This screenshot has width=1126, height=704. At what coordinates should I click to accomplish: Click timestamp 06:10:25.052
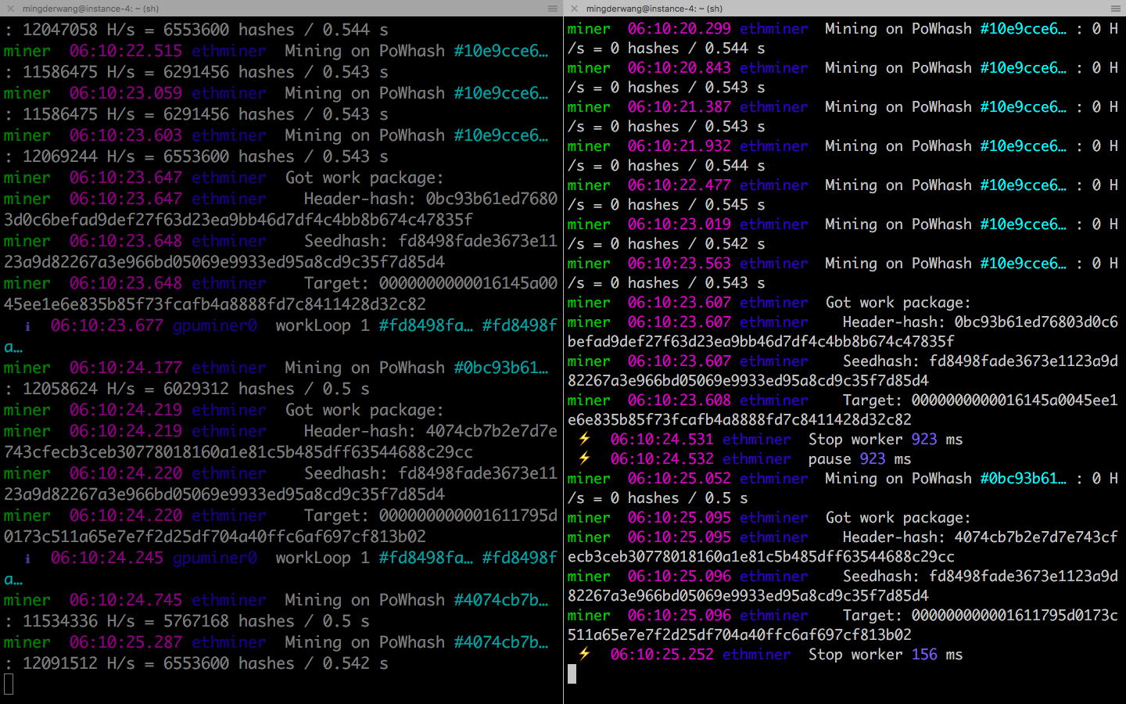[x=680, y=479]
